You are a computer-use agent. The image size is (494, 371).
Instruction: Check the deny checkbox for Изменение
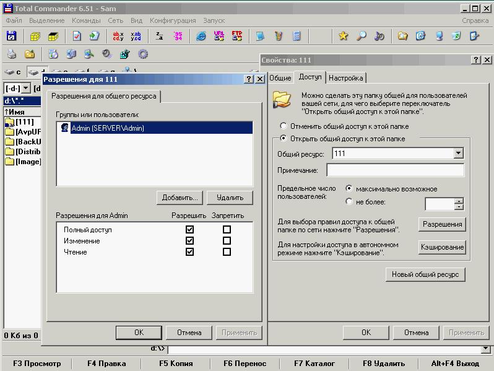(x=227, y=241)
